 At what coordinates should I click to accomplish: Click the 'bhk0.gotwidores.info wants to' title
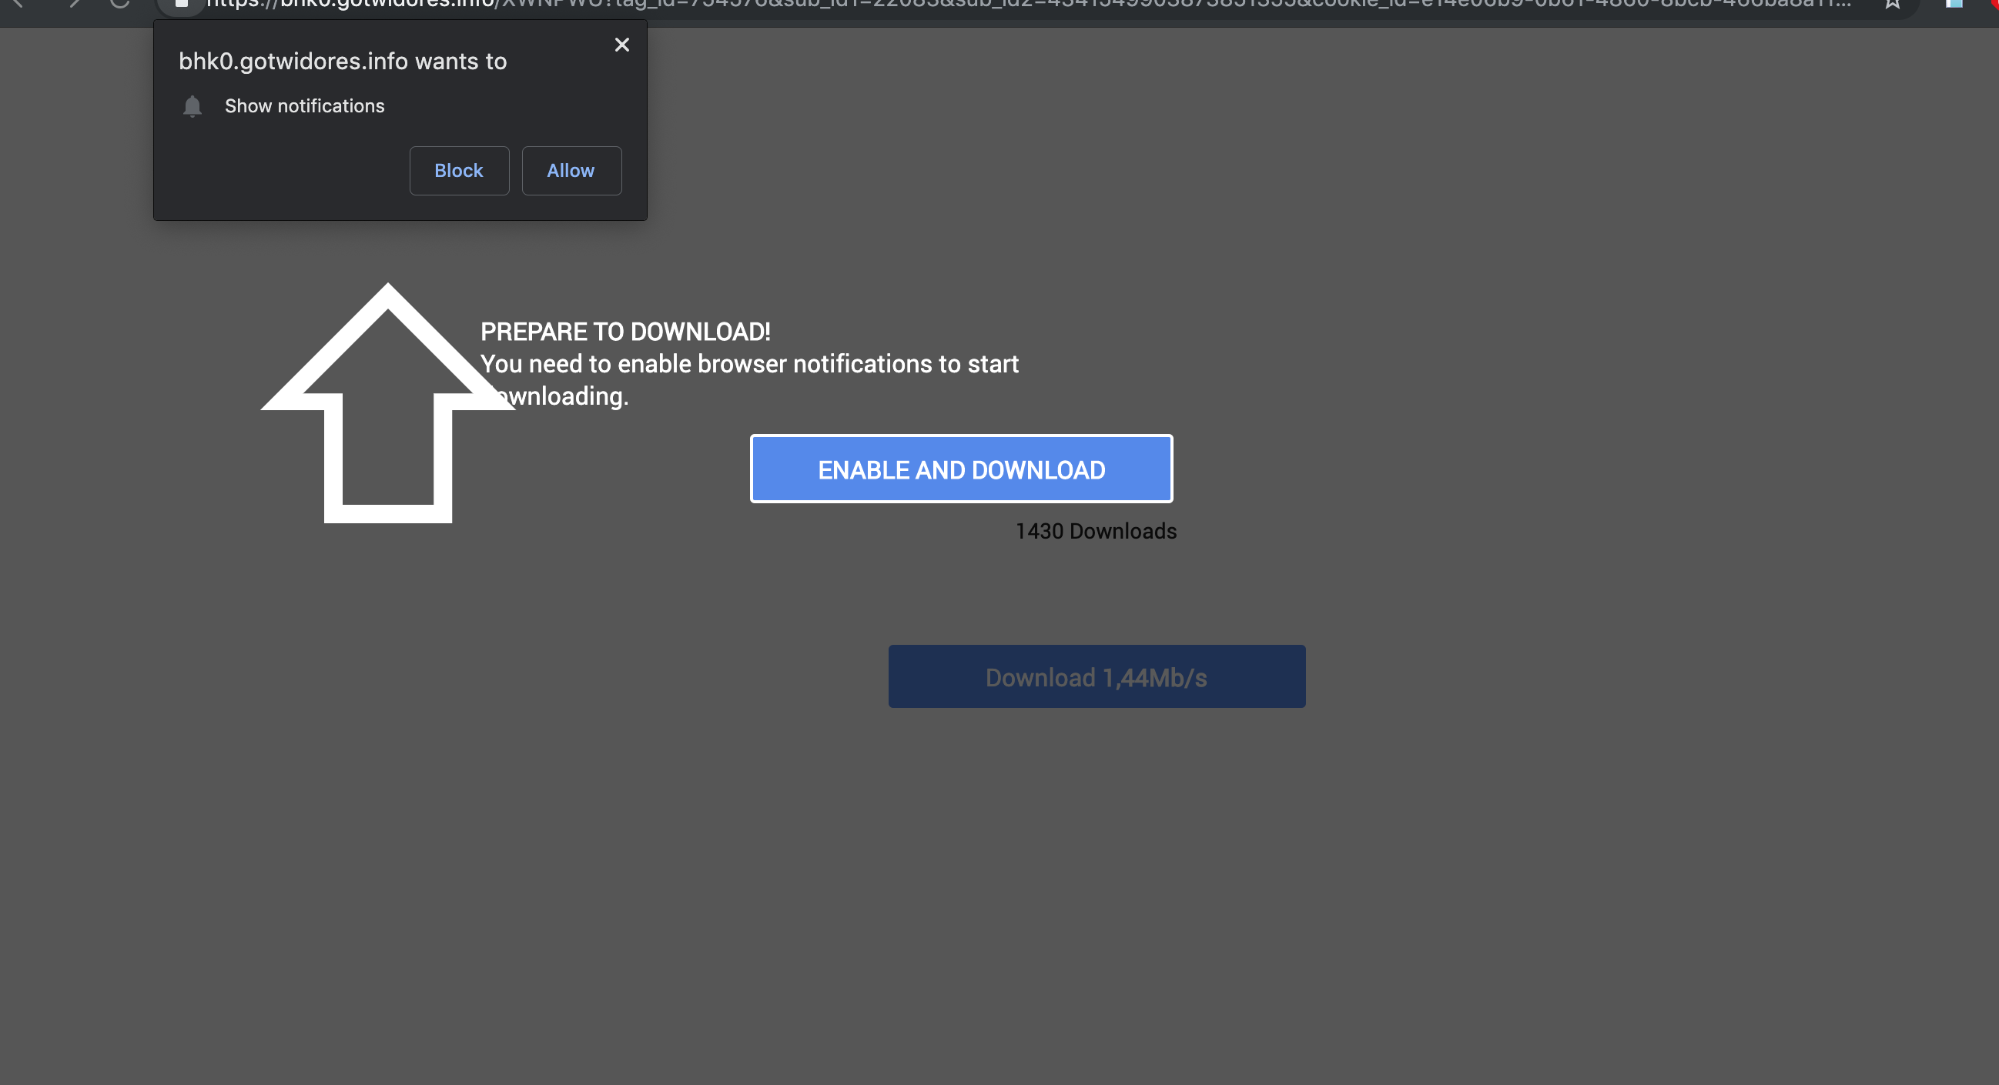[342, 62]
